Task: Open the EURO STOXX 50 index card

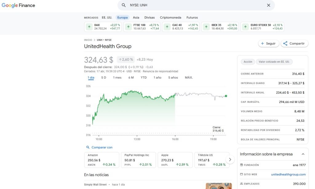Action: coord(262,27)
